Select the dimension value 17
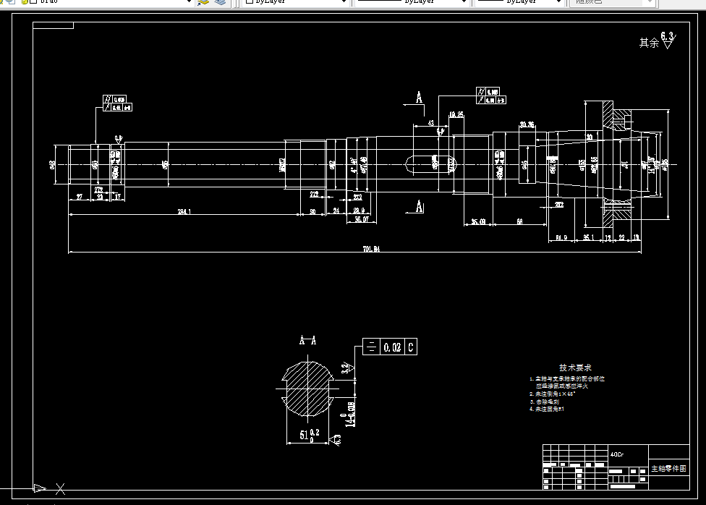The width and height of the screenshot is (706, 505). point(117,196)
